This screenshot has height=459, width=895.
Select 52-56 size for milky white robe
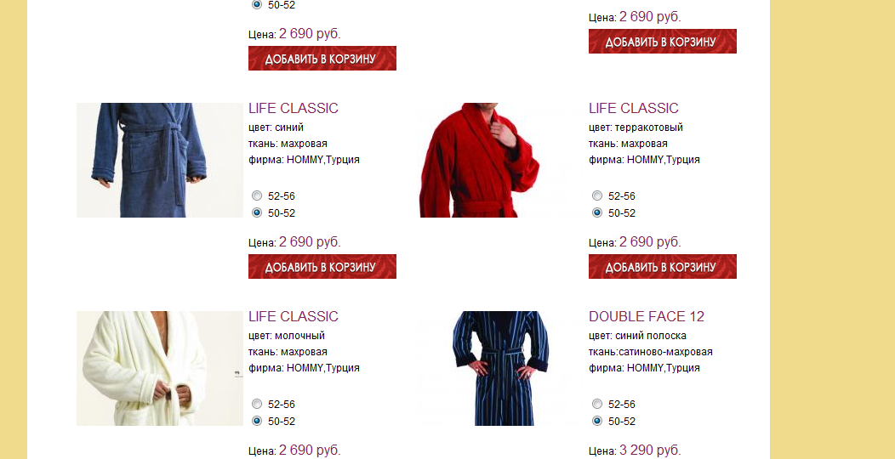tap(257, 404)
